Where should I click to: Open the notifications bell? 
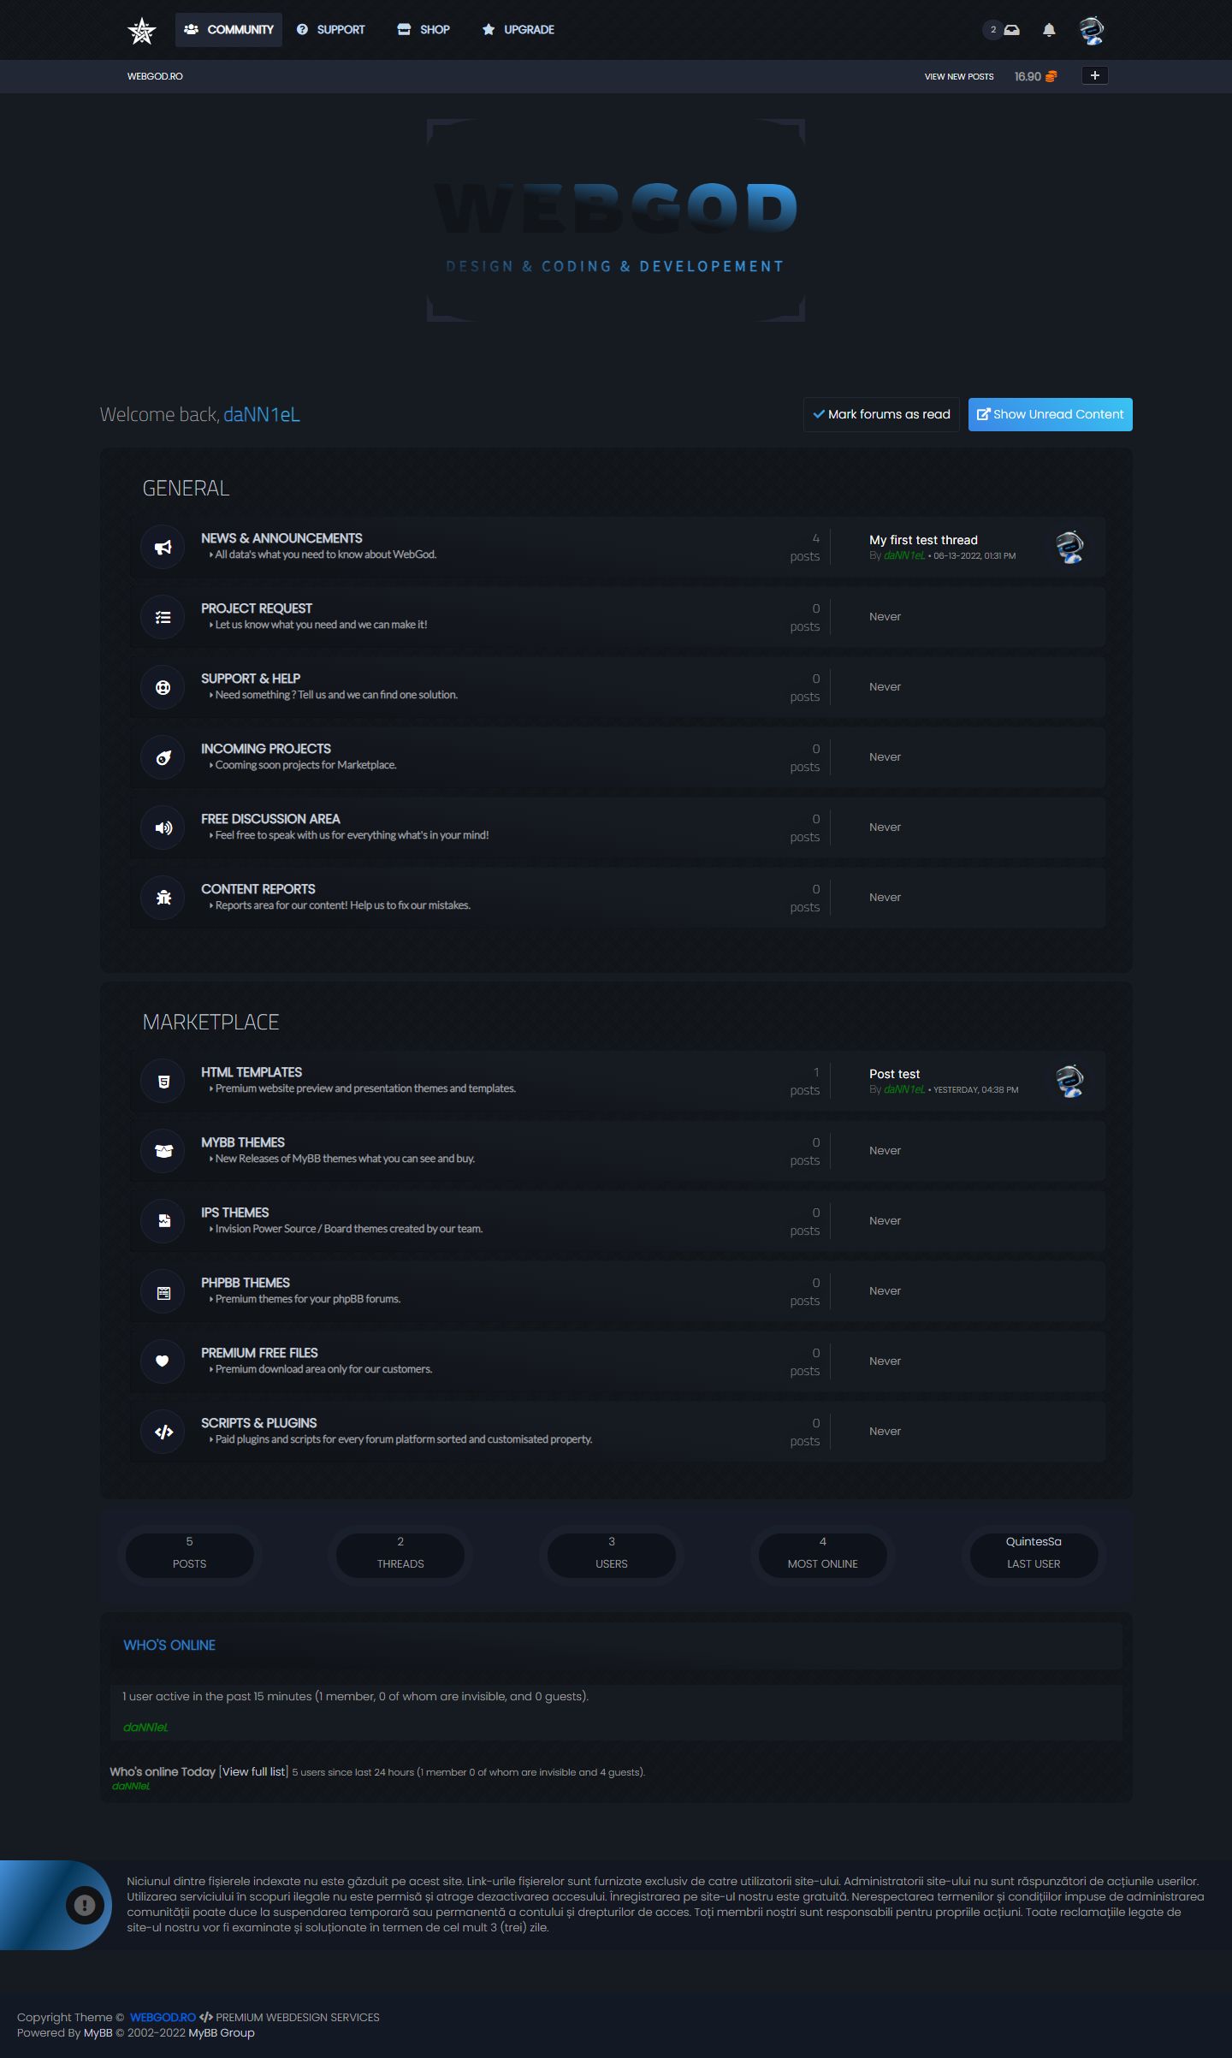(1049, 31)
